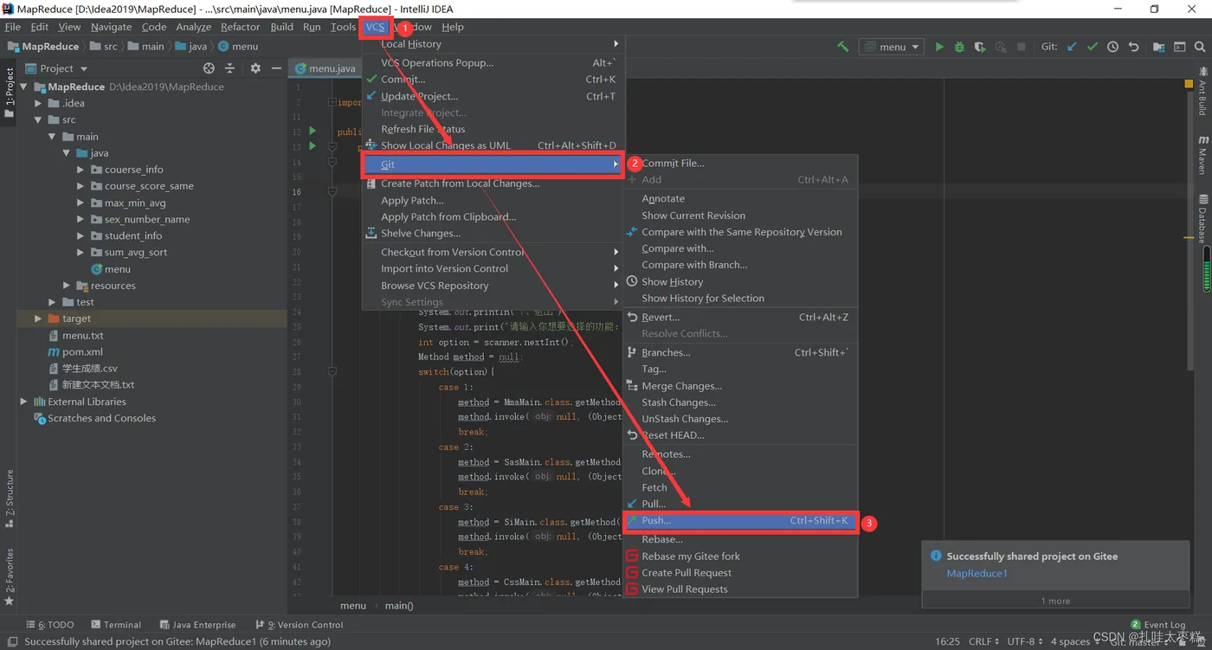Expand the resources folder
The width and height of the screenshot is (1212, 650).
tap(67, 286)
